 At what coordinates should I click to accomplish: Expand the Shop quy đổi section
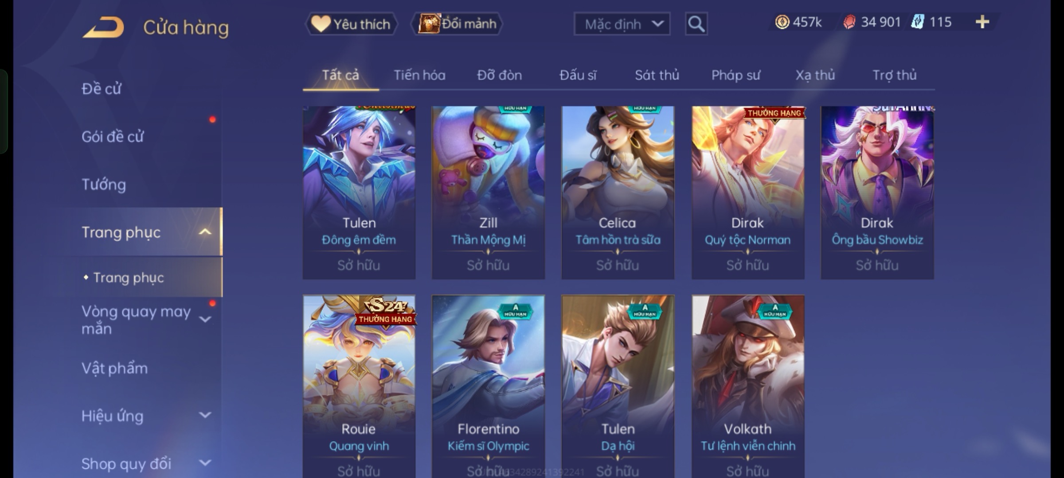(205, 463)
